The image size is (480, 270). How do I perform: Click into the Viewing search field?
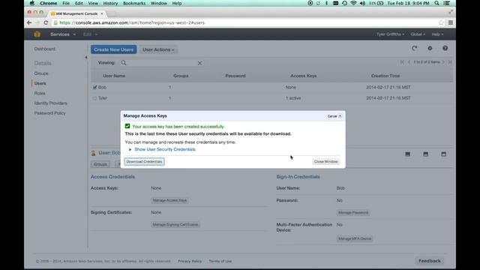click(161, 63)
